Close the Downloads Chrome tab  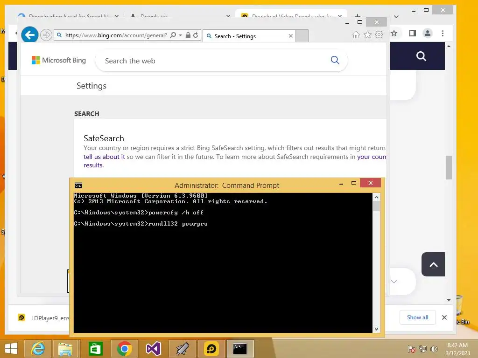228,16
